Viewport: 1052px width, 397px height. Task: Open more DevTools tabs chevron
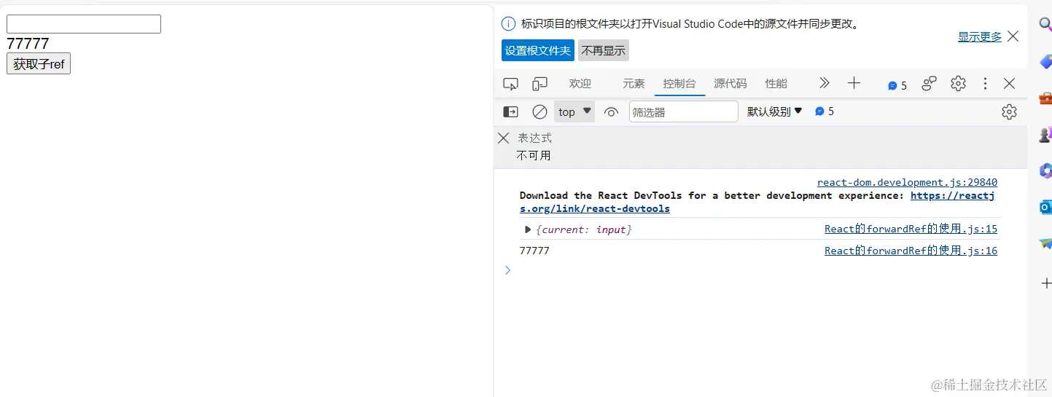[825, 83]
